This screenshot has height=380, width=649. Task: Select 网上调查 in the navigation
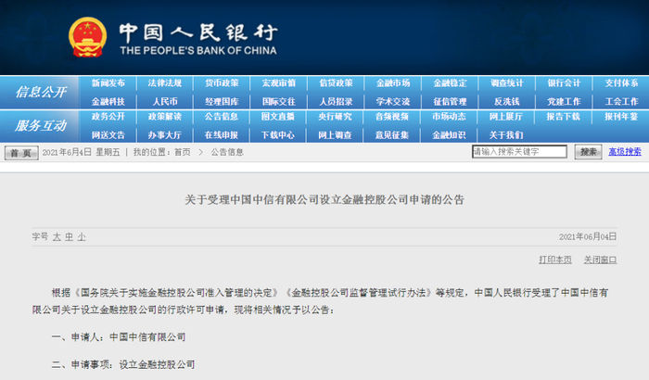coord(335,135)
